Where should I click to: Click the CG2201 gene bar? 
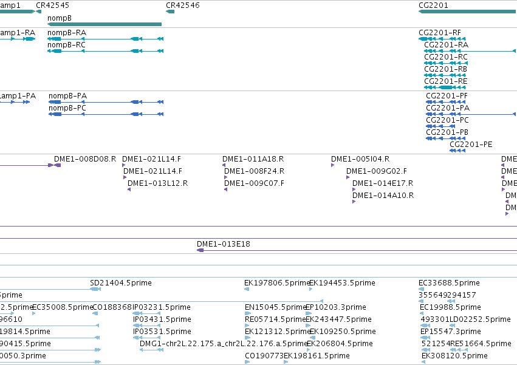467,12
